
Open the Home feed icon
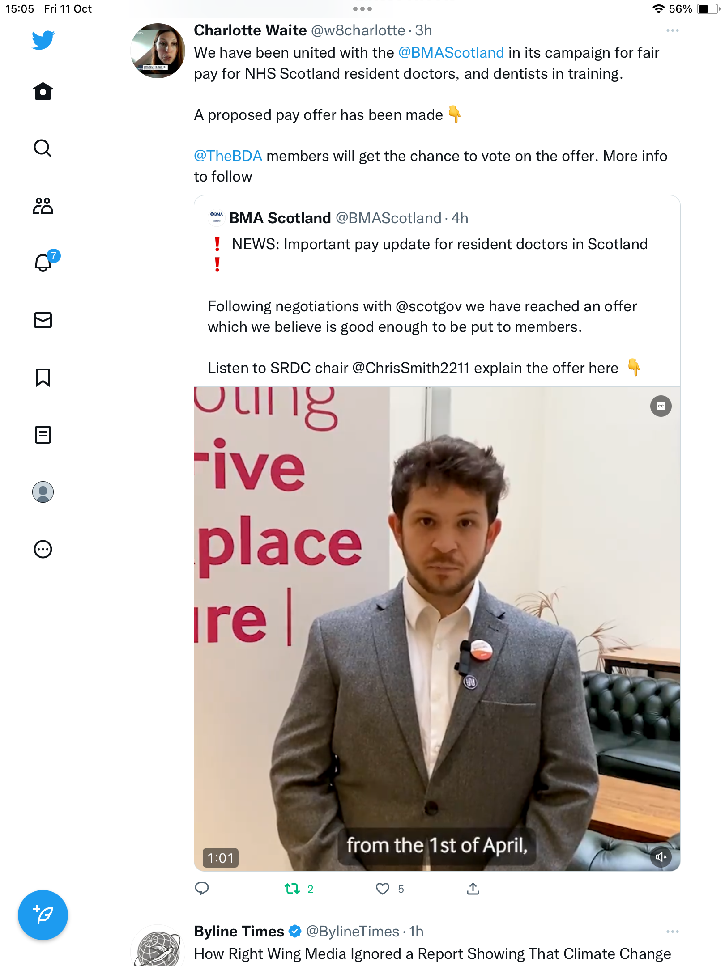tap(43, 91)
